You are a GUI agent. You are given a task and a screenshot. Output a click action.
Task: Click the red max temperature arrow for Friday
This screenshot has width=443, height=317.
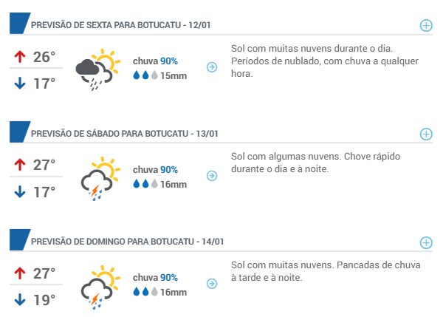[20, 57]
